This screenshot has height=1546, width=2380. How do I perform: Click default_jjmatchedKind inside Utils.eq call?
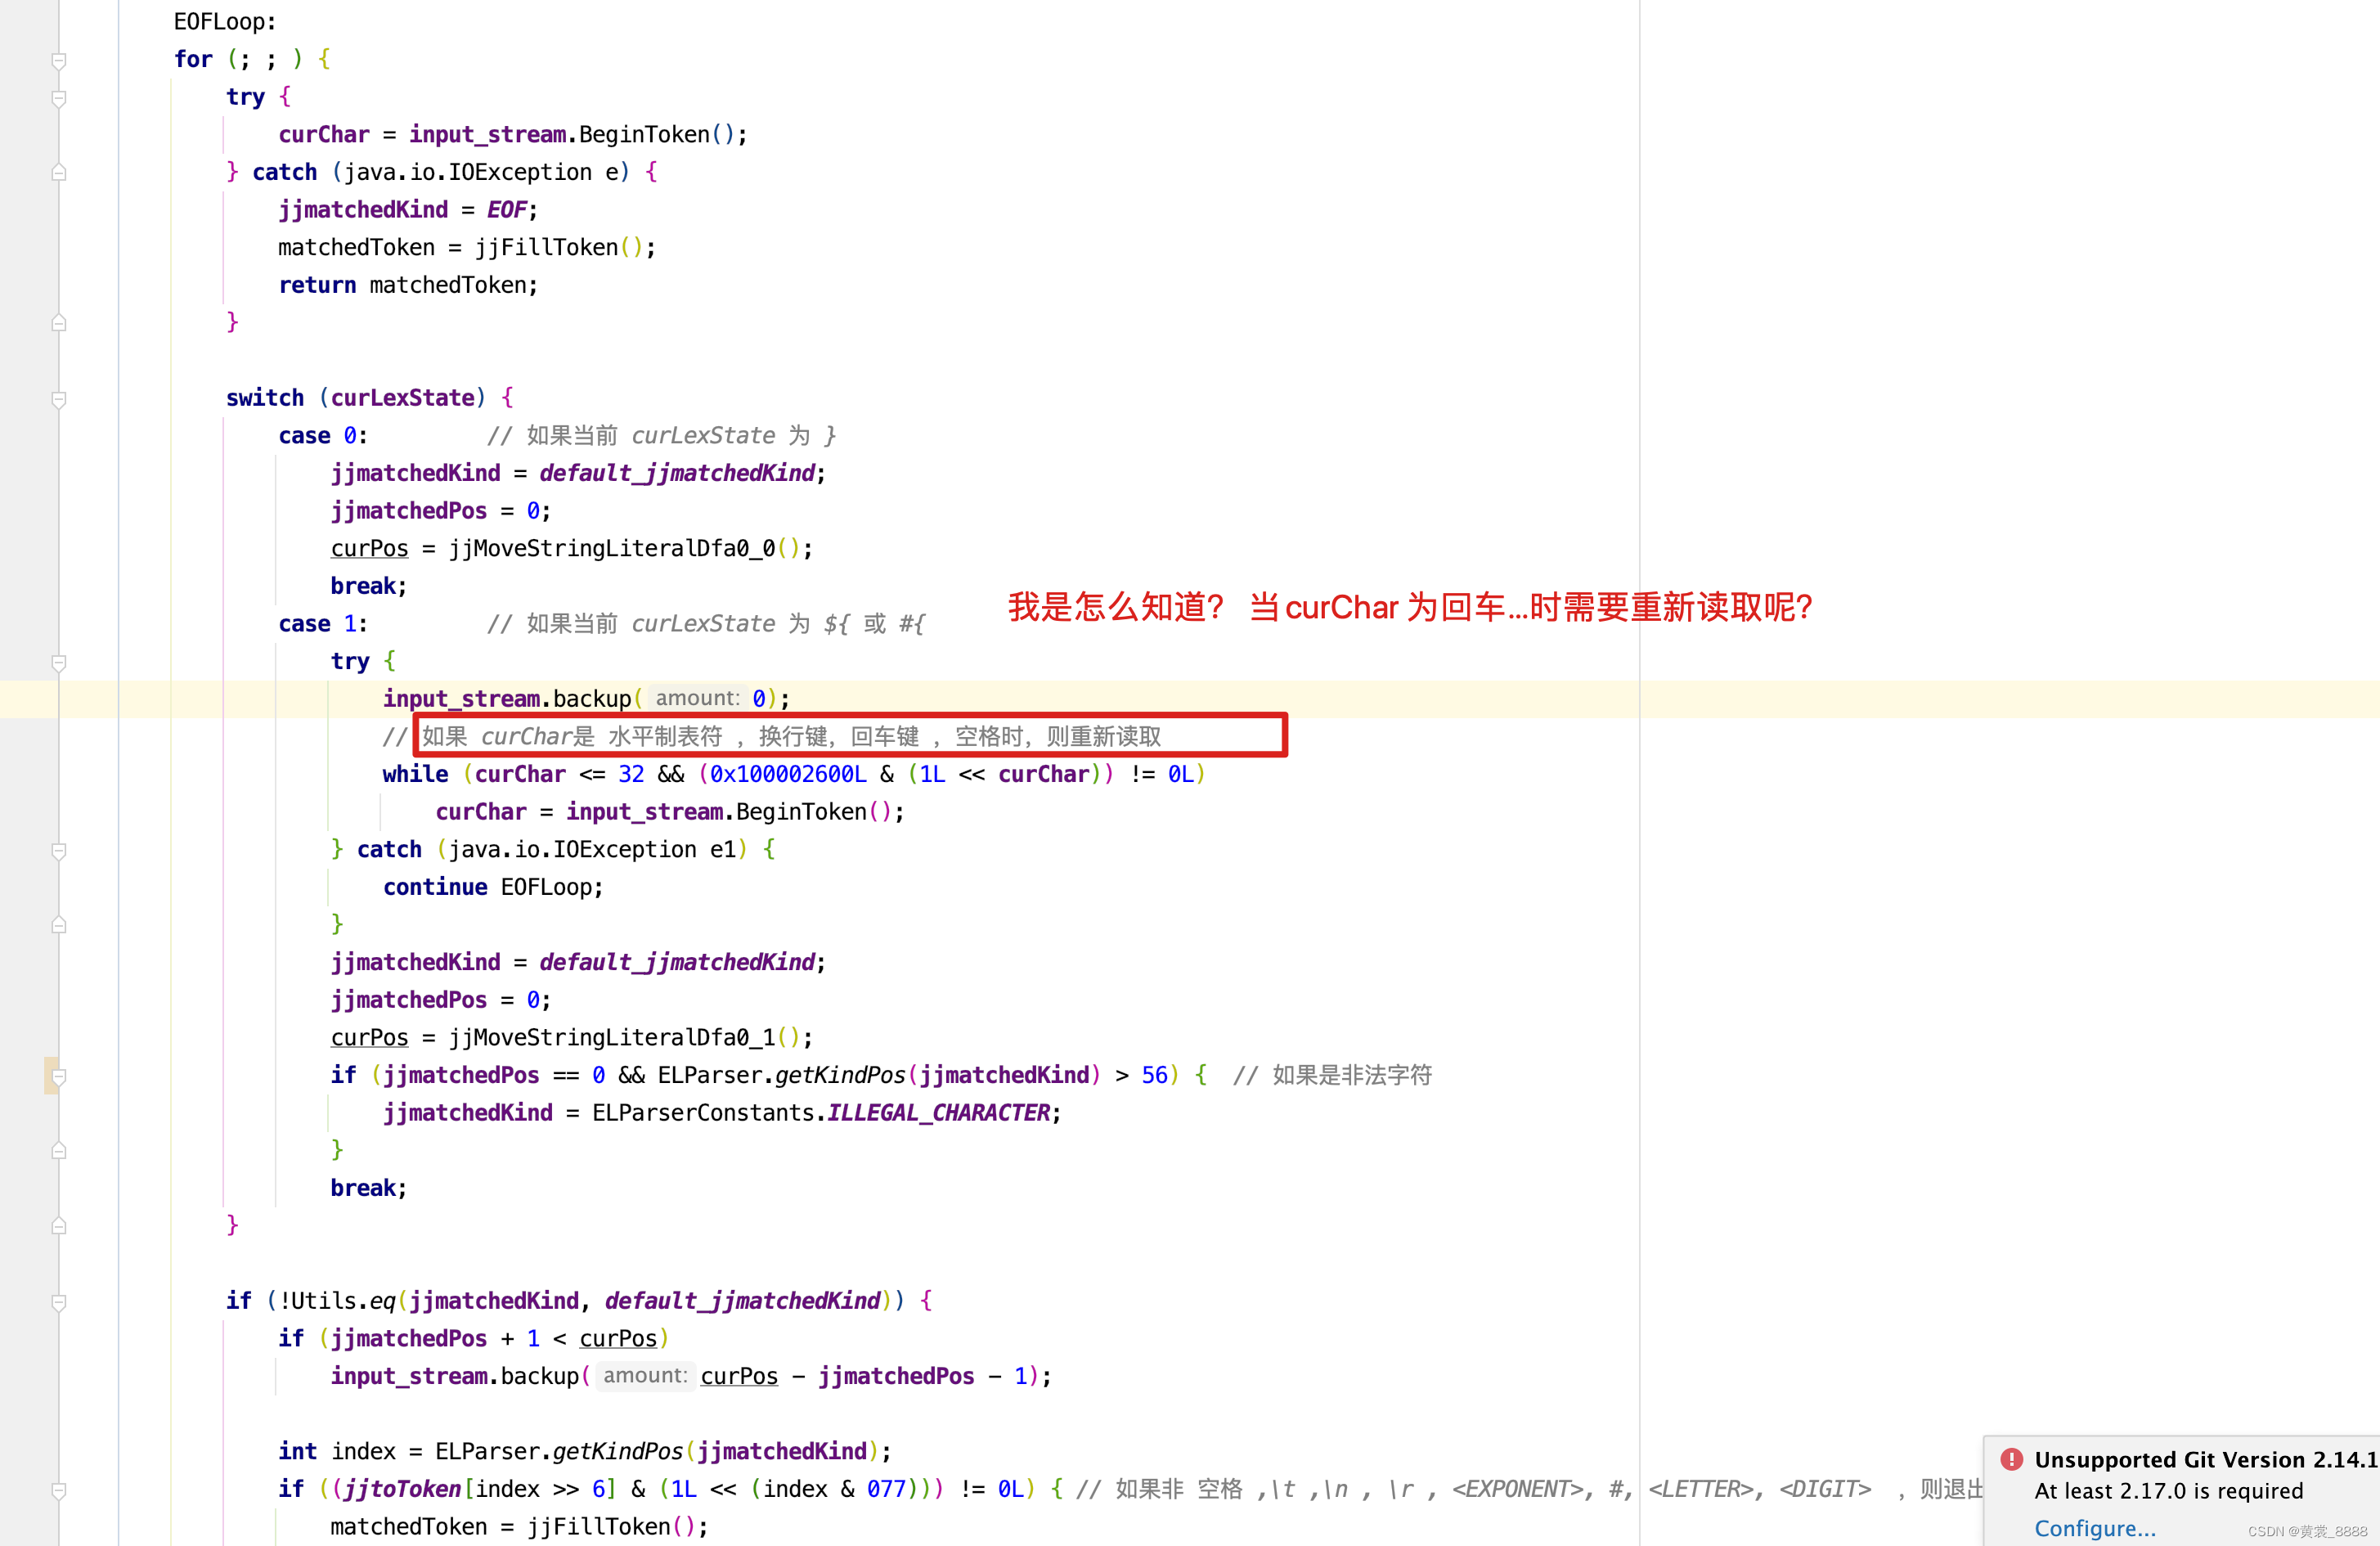742,1301
